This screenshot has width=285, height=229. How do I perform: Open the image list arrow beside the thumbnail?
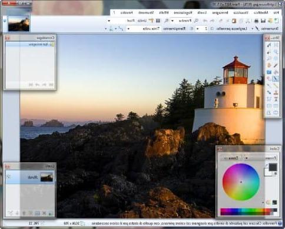pyautogui.click(x=5, y=21)
